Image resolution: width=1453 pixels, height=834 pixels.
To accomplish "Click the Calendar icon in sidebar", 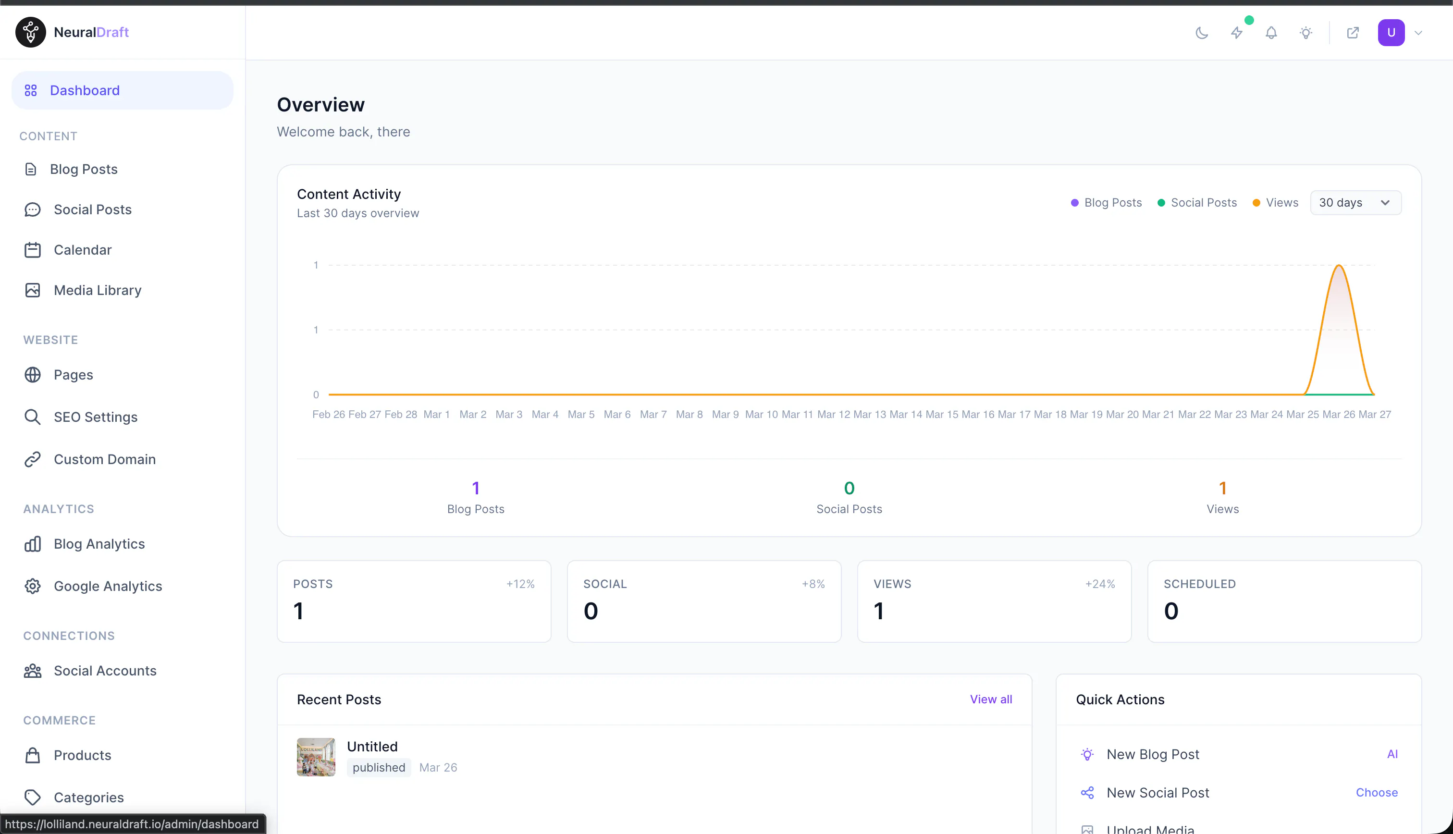I will click(33, 250).
